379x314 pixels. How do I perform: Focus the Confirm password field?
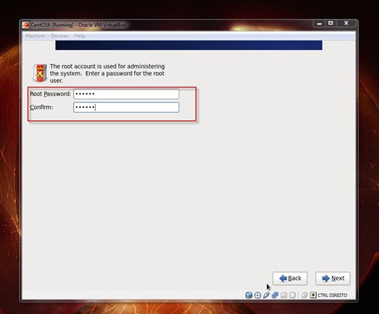pos(126,107)
